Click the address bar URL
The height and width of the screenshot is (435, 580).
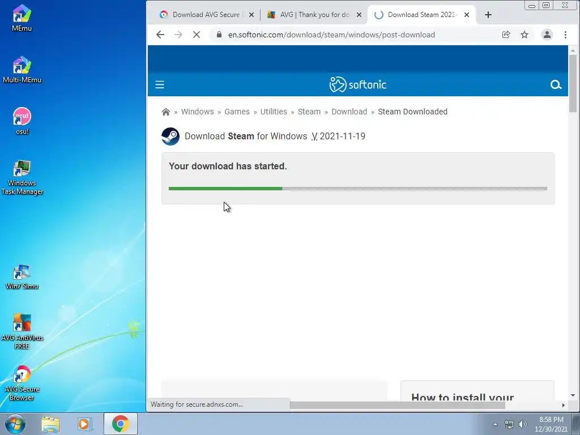point(331,35)
